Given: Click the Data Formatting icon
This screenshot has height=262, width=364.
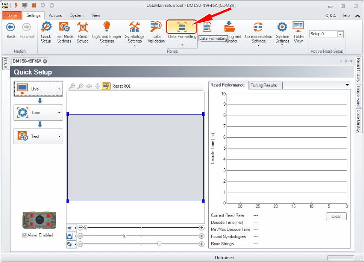Looking at the screenshot, I should tap(182, 27).
